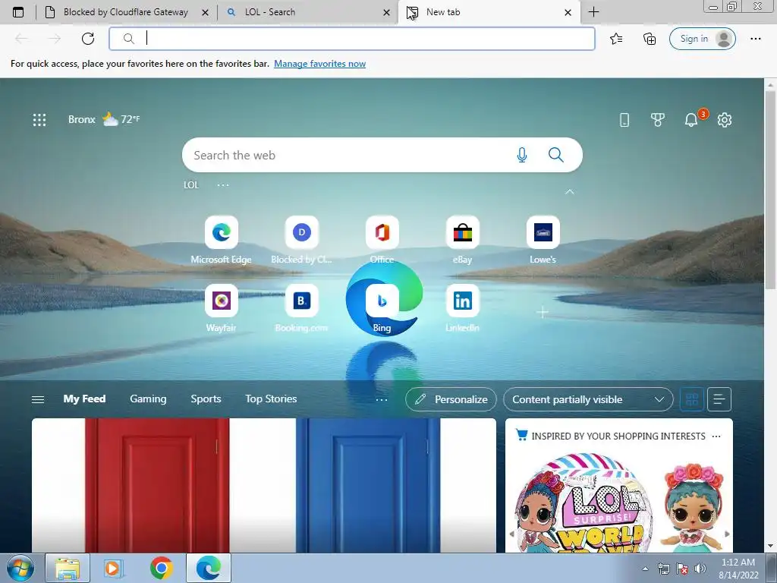This screenshot has height=583, width=777.
Task: Open page settings gear icon
Action: (725, 119)
